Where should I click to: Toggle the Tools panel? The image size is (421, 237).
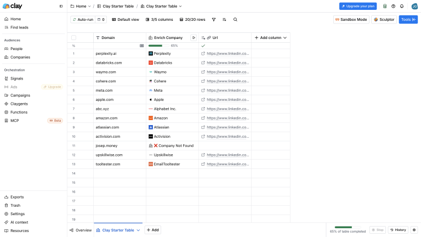tap(408, 19)
